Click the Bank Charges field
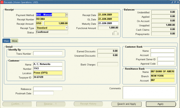Screen dimensions: 180x108 point(108,64)
